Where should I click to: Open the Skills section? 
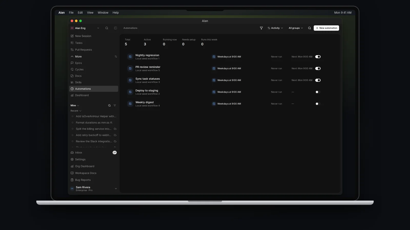[94, 82]
